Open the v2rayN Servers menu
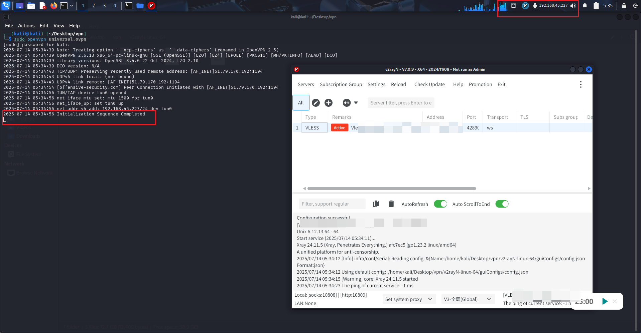The height and width of the screenshot is (333, 641). [306, 84]
